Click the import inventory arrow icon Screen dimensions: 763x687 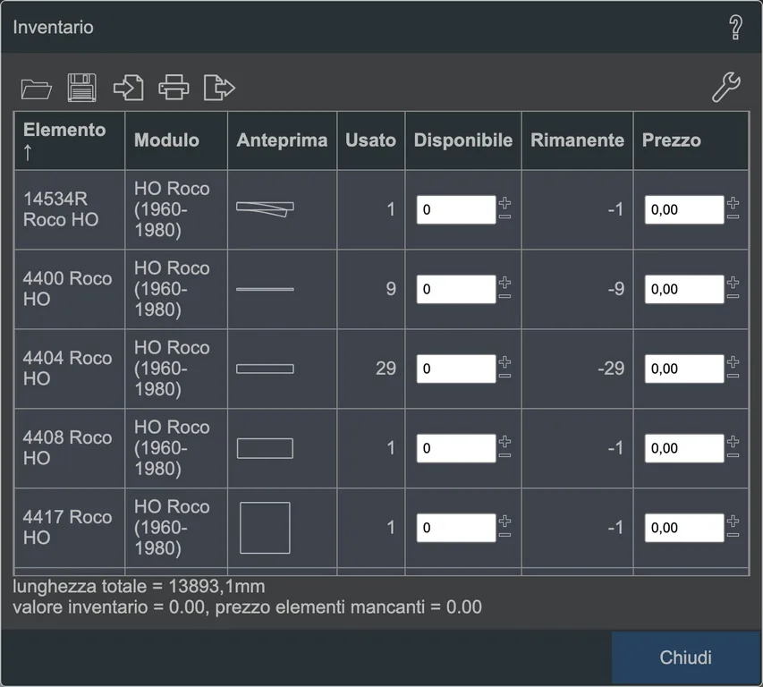coord(129,88)
